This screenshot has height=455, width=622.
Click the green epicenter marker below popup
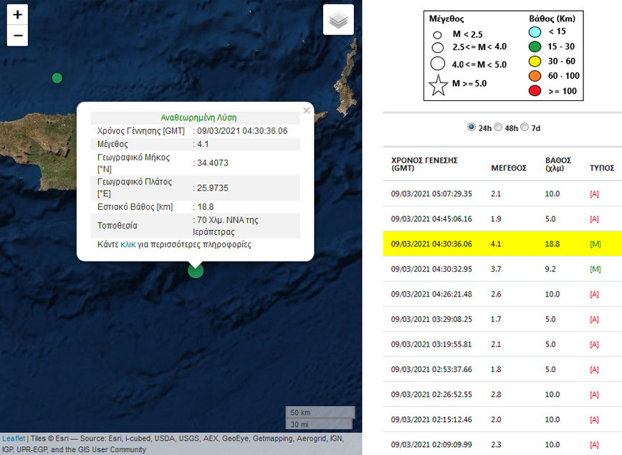click(x=195, y=270)
